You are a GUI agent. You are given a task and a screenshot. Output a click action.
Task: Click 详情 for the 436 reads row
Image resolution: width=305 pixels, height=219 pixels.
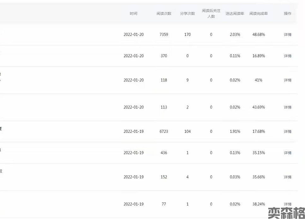[287, 153]
